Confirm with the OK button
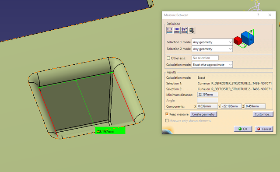The width and height of the screenshot is (280, 172). tap(243, 129)
